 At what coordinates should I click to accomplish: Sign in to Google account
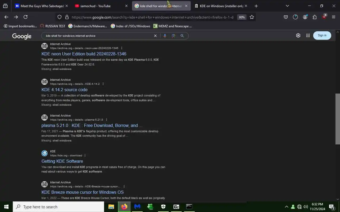click(x=322, y=36)
